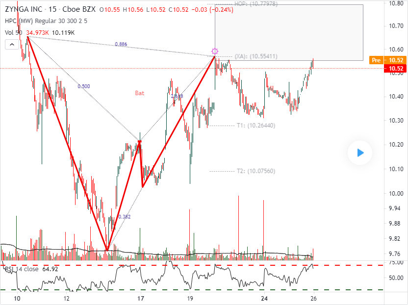The image size is (408, 305).
Task: Click the 0.500 retracement ratio label
Action: click(x=84, y=86)
